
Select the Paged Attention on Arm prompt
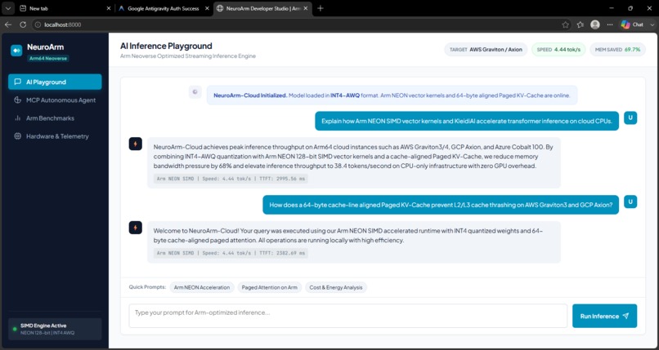[x=269, y=287]
